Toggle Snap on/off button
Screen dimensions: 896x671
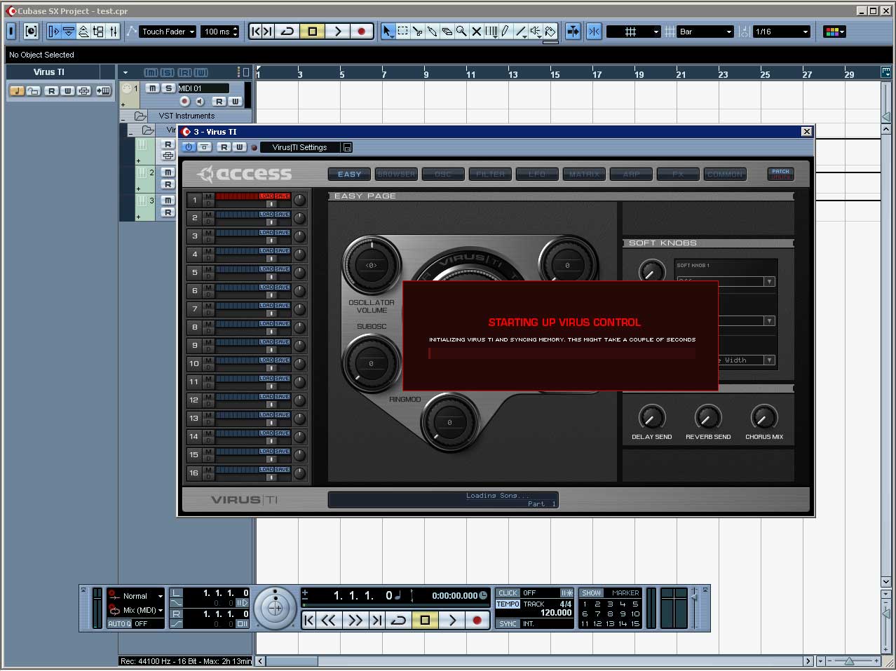coord(594,32)
